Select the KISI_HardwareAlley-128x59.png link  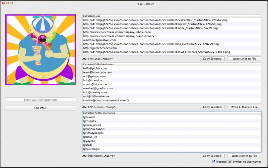click(x=172, y=44)
